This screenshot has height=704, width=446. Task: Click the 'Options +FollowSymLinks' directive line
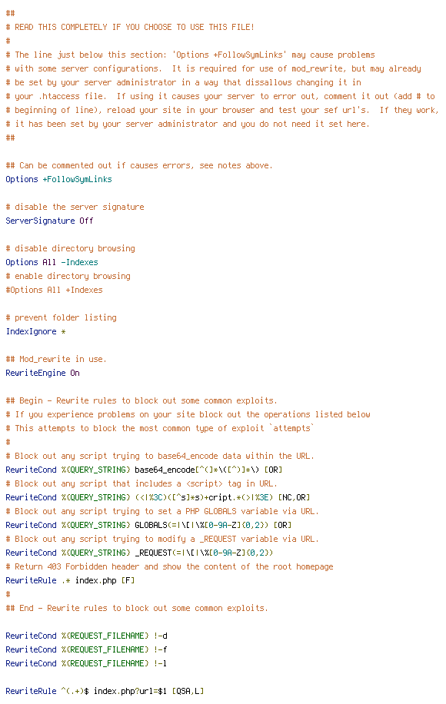point(59,179)
